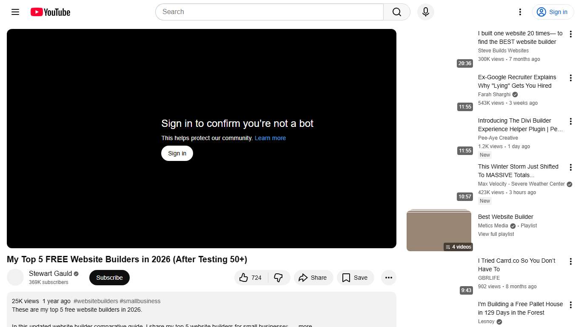Follow the 'Learn more' link
This screenshot has height=327, width=581.
click(x=270, y=138)
